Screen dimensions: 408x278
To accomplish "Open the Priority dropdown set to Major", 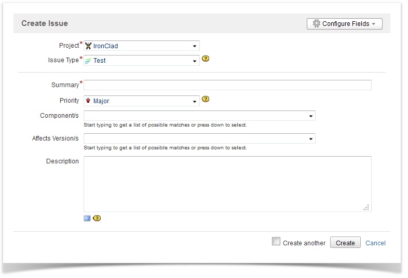I will [142, 101].
